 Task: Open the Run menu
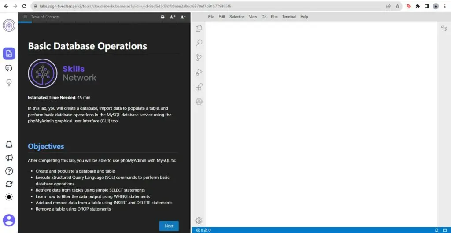pyautogui.click(x=274, y=17)
